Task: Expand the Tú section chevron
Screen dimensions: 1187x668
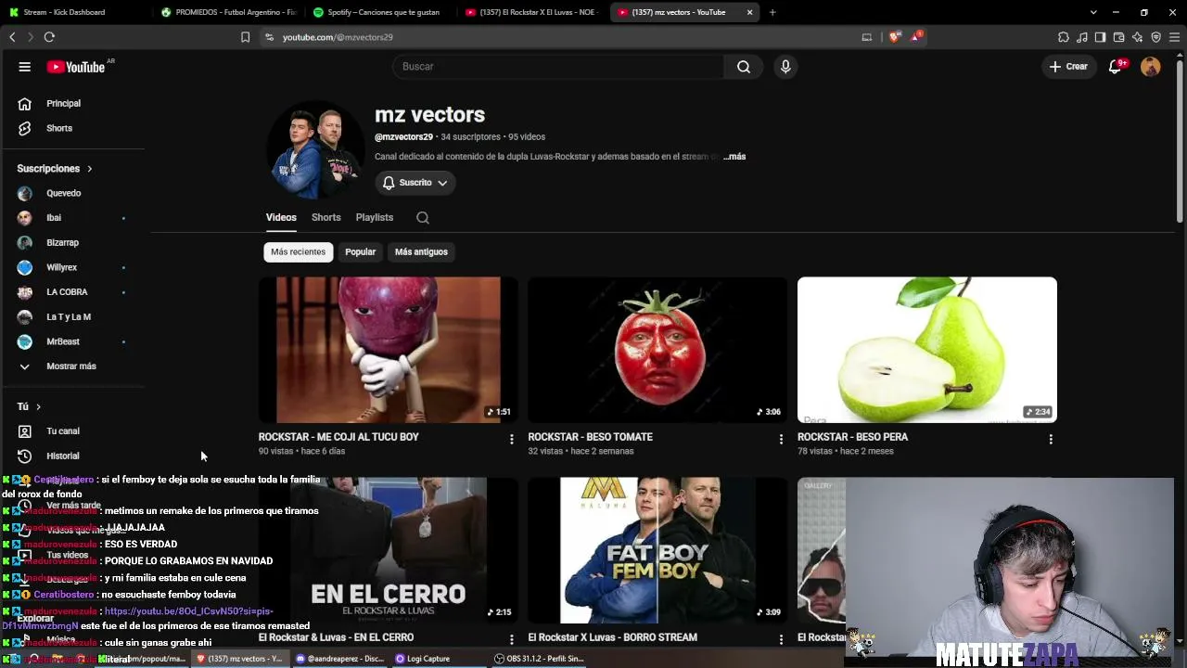Action: [x=38, y=406]
